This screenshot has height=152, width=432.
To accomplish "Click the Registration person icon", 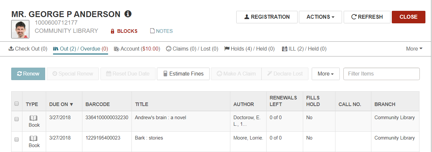I will (247, 17).
